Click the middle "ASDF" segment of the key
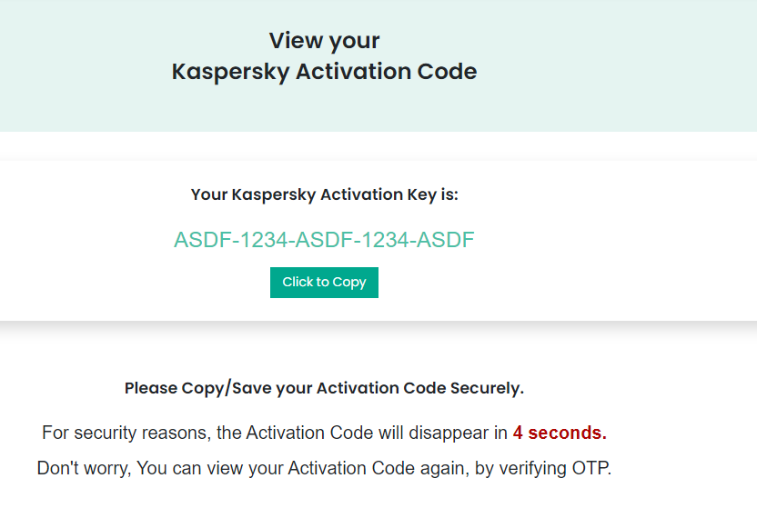Image resolution: width=757 pixels, height=508 pixels. click(x=325, y=240)
